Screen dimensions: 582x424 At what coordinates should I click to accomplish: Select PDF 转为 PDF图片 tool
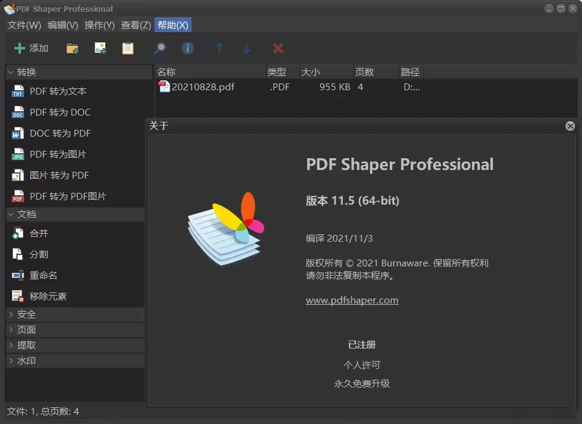tap(68, 196)
